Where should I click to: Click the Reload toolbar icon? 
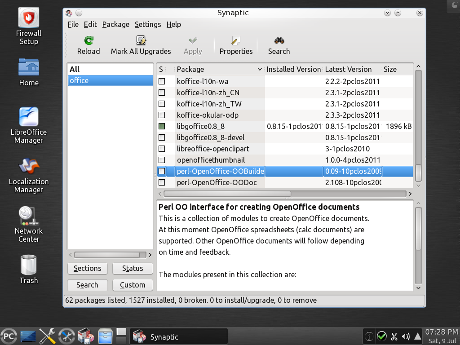[x=88, y=40]
